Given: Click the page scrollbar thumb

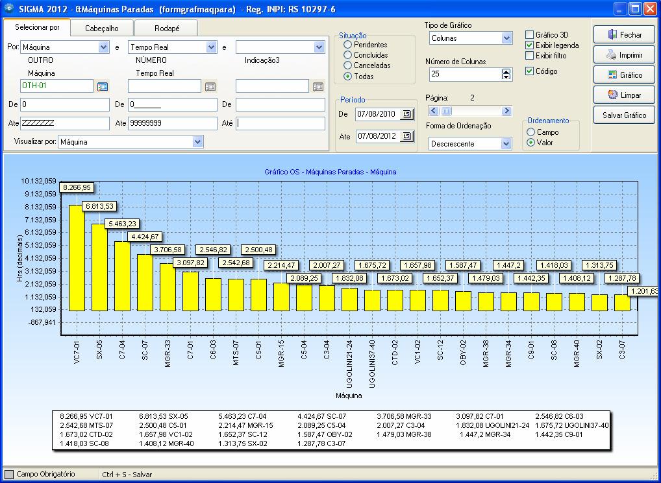Looking at the screenshot, I should pos(446,111).
